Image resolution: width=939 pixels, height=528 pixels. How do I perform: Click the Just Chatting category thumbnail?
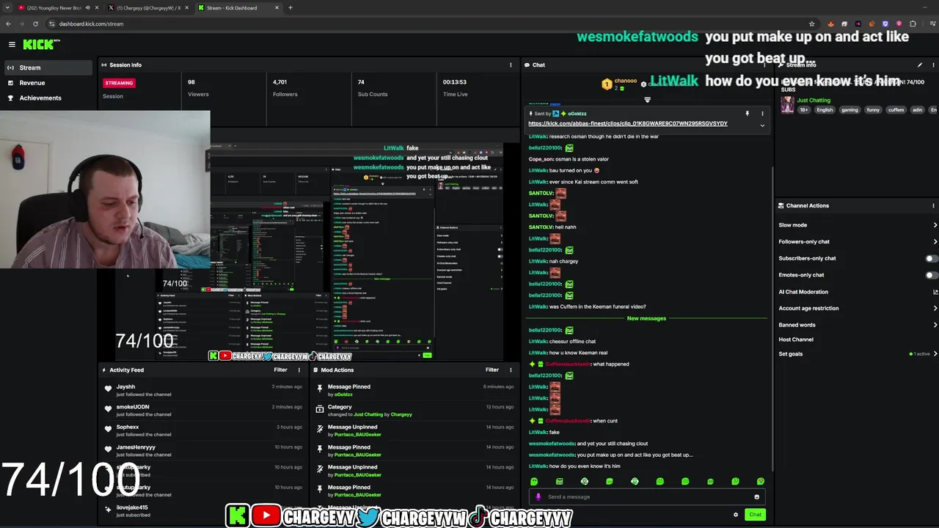(x=786, y=104)
